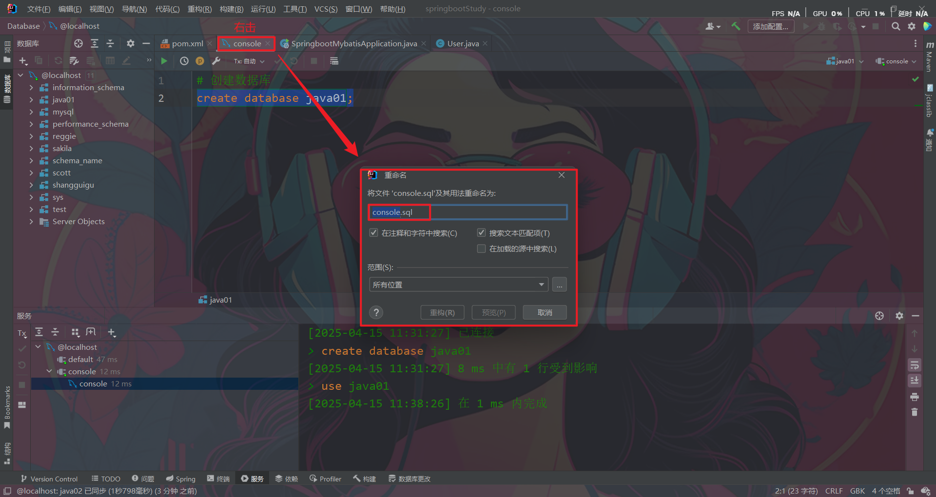Open the scope dropdown showing 所有位置
Image resolution: width=936 pixels, height=497 pixels.
click(458, 285)
